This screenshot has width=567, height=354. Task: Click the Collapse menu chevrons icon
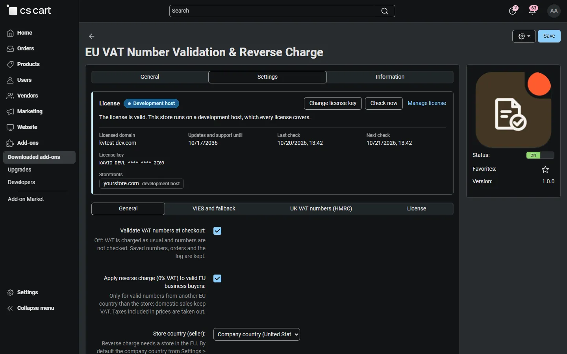10,308
